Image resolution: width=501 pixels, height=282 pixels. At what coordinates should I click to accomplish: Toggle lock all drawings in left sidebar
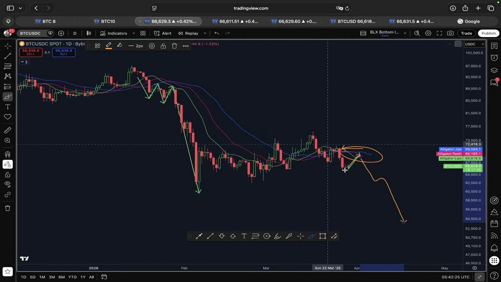click(x=8, y=175)
